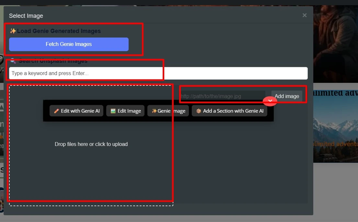Click the image URL path input field

222,96
